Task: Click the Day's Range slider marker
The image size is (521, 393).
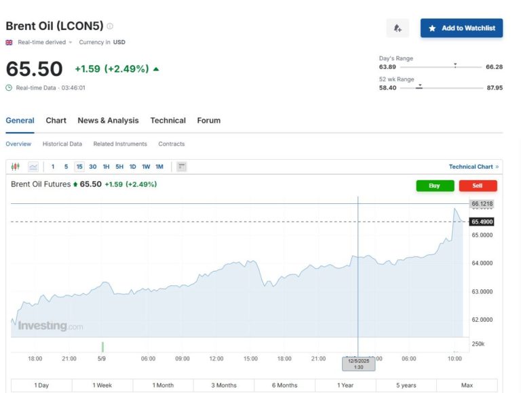Action: click(x=455, y=66)
